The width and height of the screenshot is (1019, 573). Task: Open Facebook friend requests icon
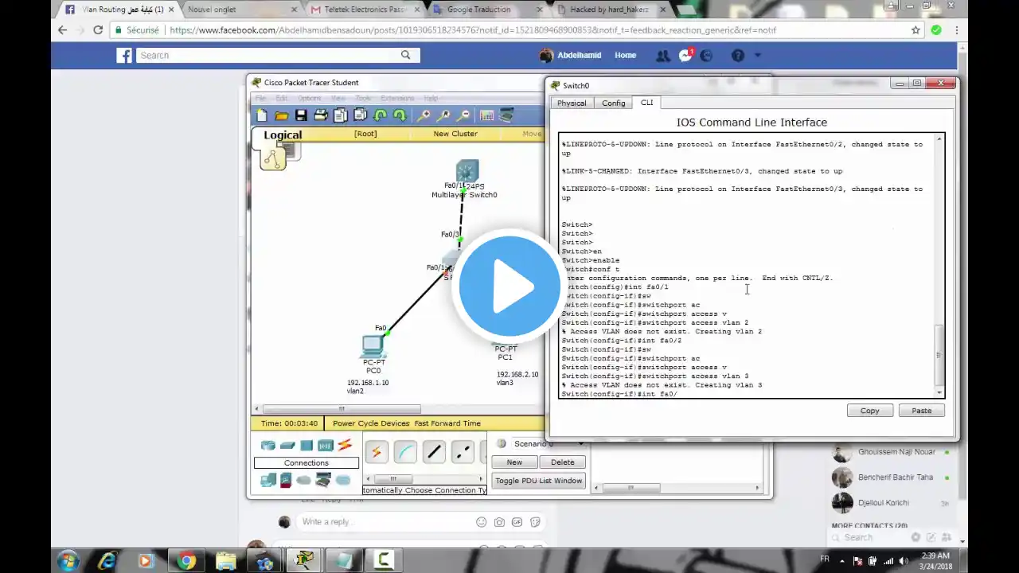tap(662, 56)
